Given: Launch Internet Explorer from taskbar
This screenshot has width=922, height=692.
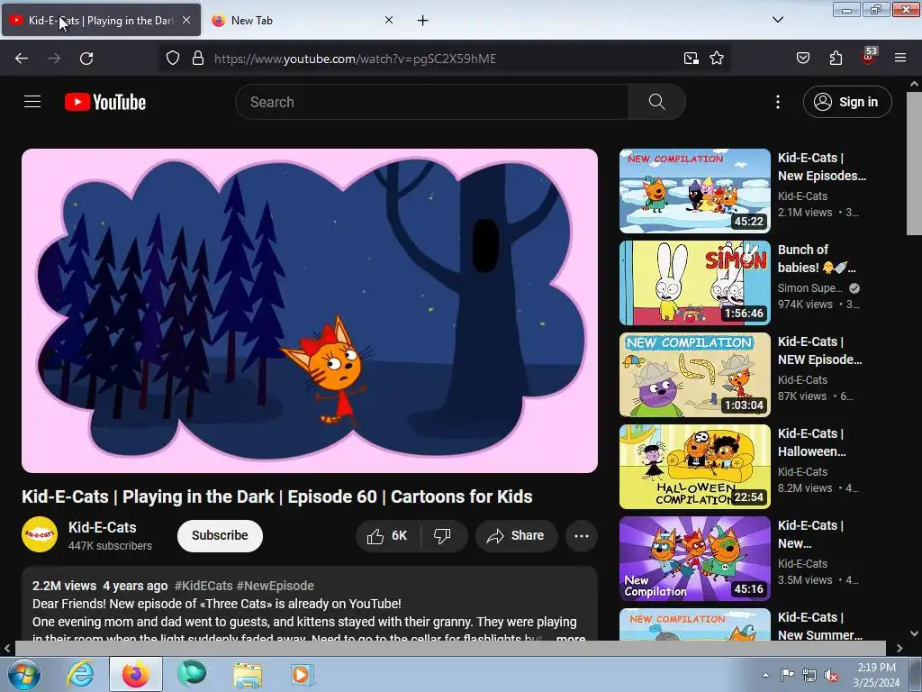Looking at the screenshot, I should click(80, 674).
